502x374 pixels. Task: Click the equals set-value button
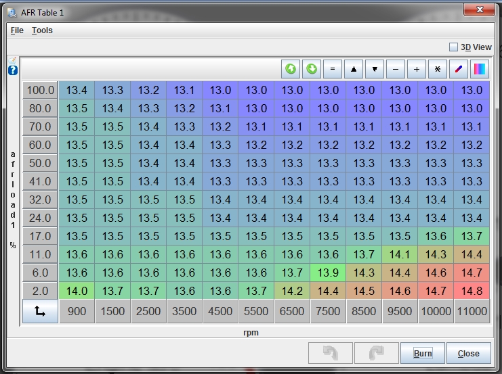(333, 69)
